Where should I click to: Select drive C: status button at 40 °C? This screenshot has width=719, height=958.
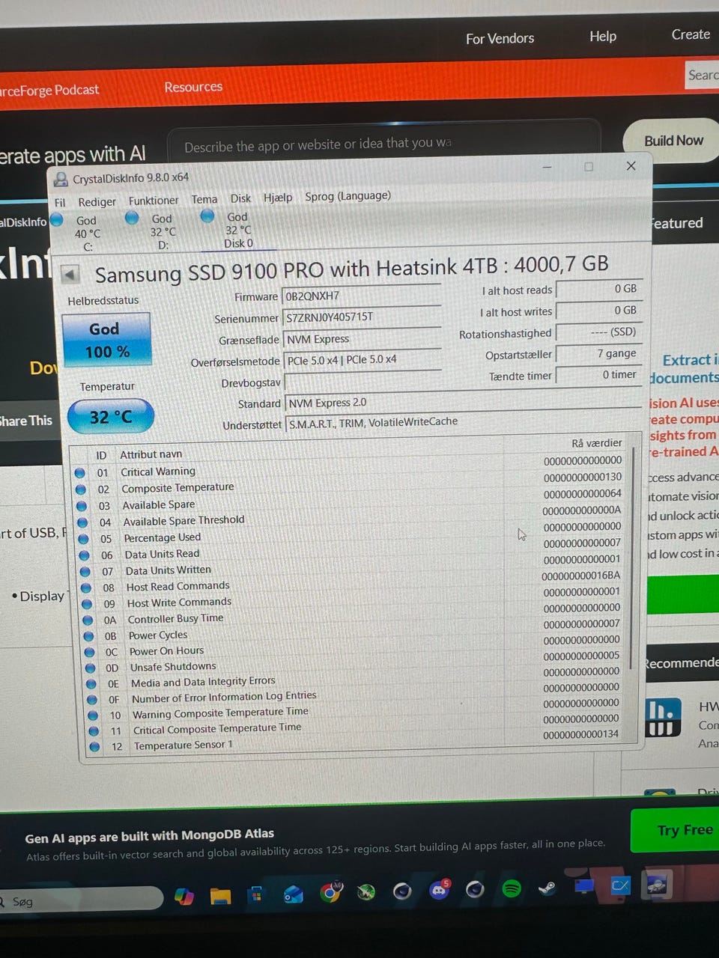(x=79, y=233)
